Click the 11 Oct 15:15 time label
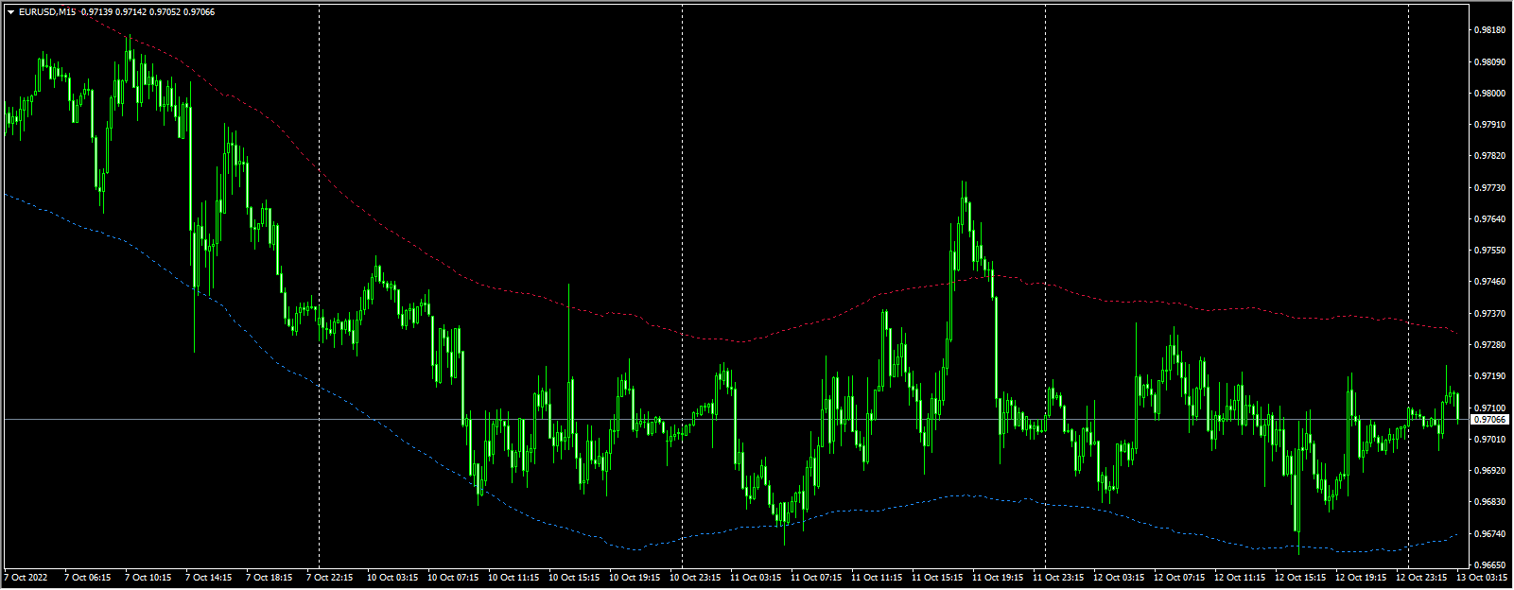Viewport: 1514px width, 590px height. (937, 577)
